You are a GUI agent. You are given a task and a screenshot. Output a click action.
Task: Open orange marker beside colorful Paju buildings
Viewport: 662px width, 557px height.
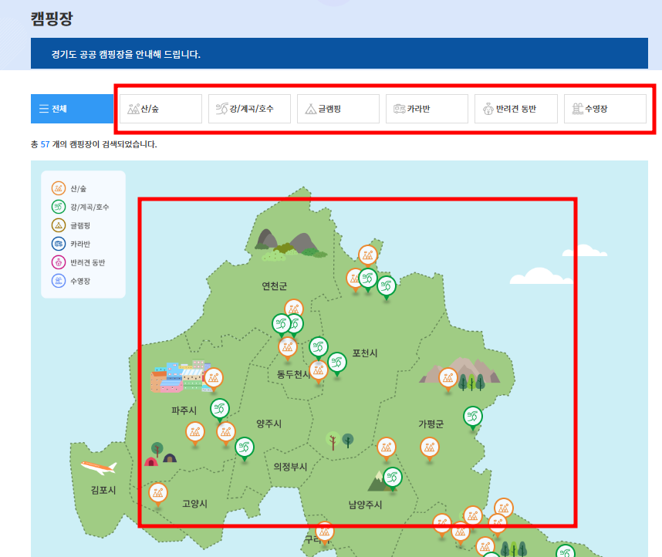(213, 378)
